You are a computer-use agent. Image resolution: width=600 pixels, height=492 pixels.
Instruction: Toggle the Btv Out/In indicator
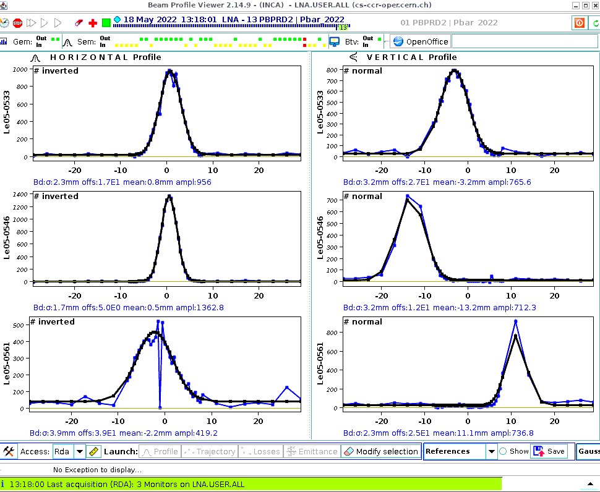coord(368,41)
